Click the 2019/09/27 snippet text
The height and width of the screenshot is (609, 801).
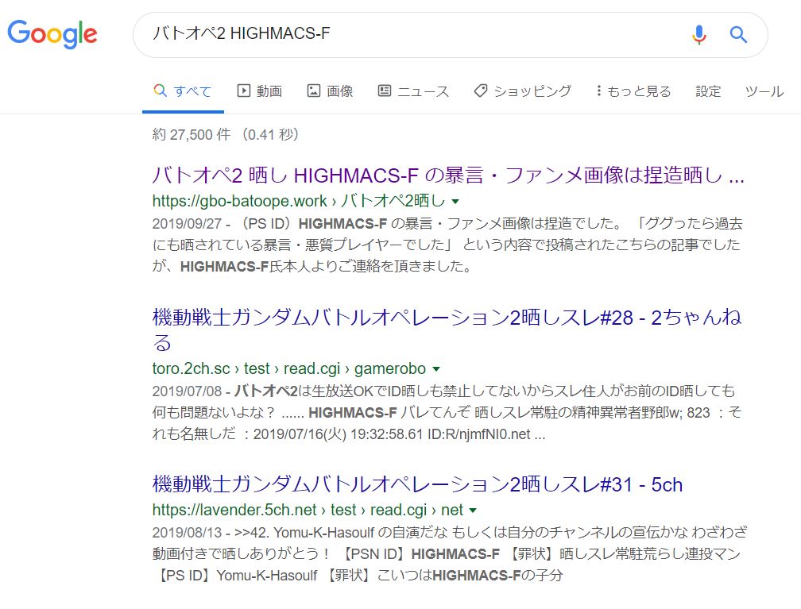pyautogui.click(x=447, y=245)
